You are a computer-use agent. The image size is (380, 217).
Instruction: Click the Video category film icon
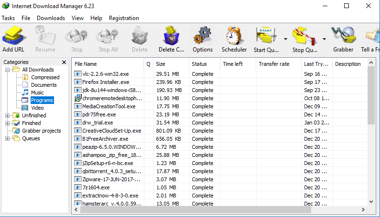(x=25, y=108)
